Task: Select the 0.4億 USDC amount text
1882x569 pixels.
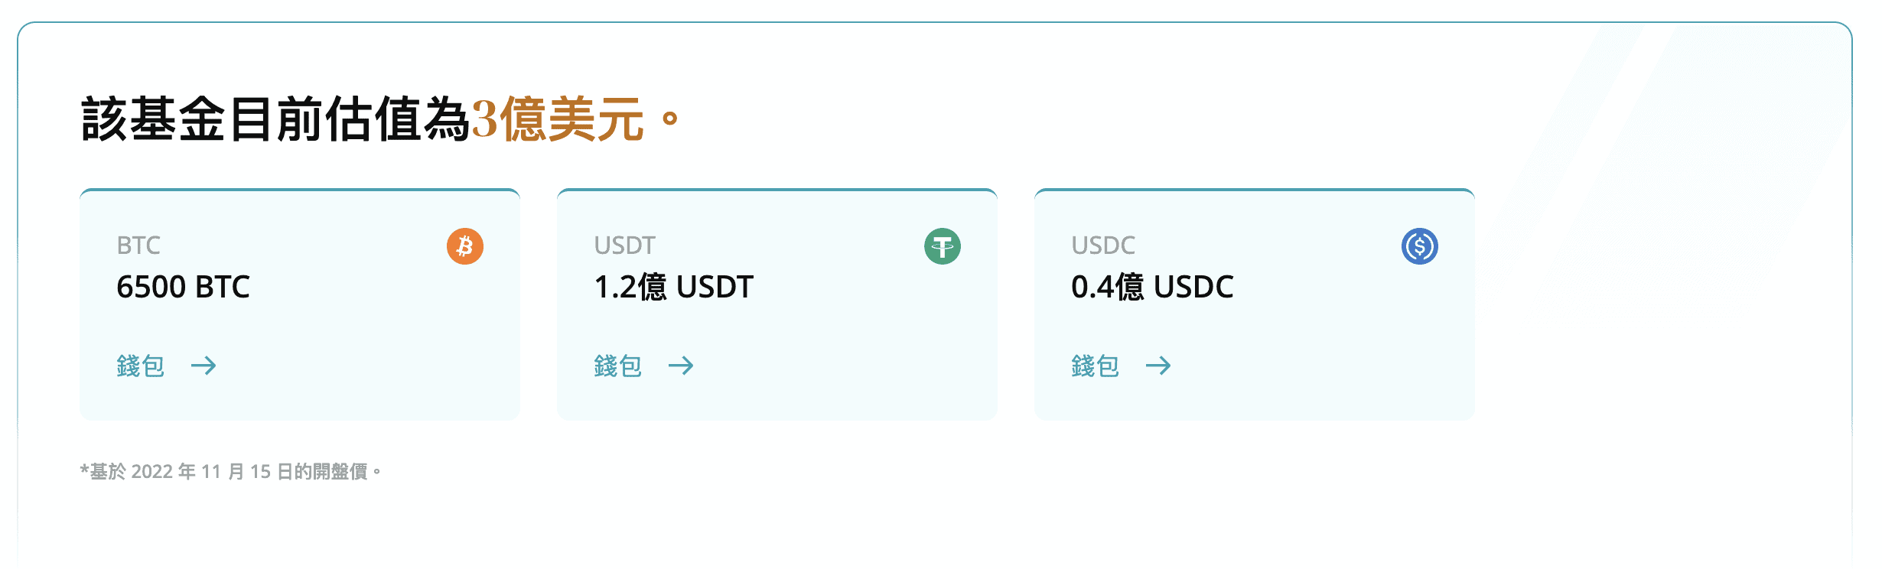Action: (1152, 287)
